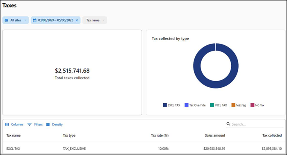The image size is (287, 155).
Task: Click the Filters funnel icon
Action: coord(29,124)
